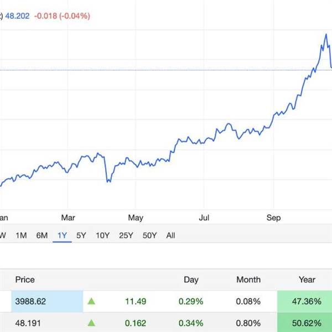The height and width of the screenshot is (332, 332).
Task: Click green up arrow in 3988.62 row
Action: pyautogui.click(x=91, y=302)
